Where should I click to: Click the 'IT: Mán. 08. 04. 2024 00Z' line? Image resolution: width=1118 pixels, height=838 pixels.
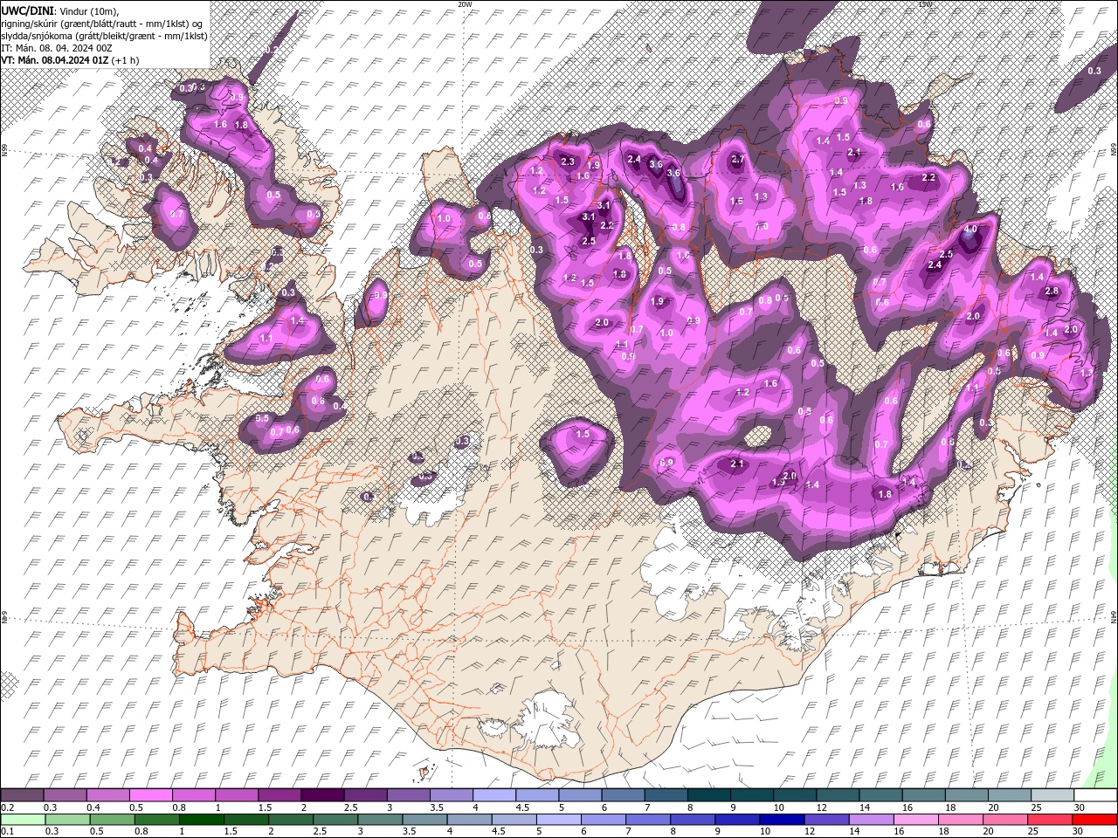click(57, 47)
